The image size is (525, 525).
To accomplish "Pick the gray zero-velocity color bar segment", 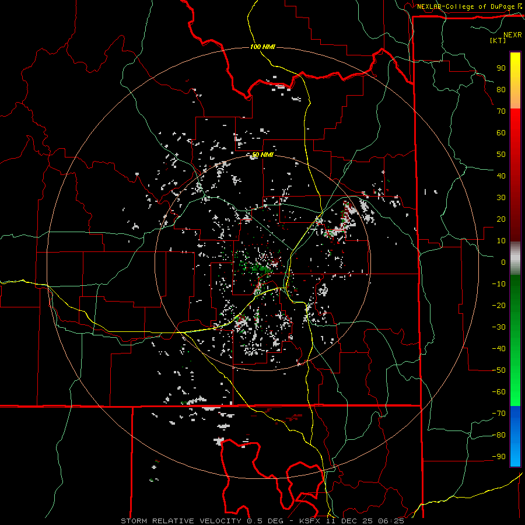I will point(515,258).
